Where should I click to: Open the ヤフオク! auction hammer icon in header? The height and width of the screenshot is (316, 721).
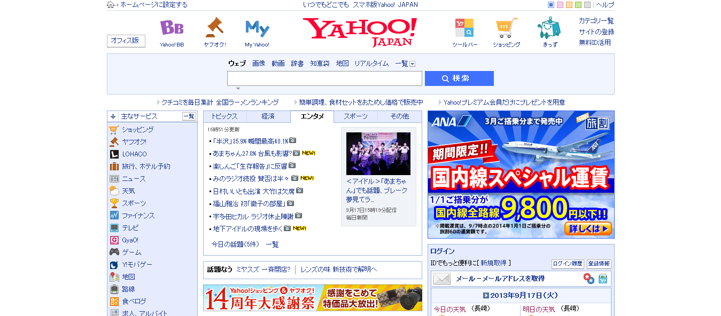214,27
